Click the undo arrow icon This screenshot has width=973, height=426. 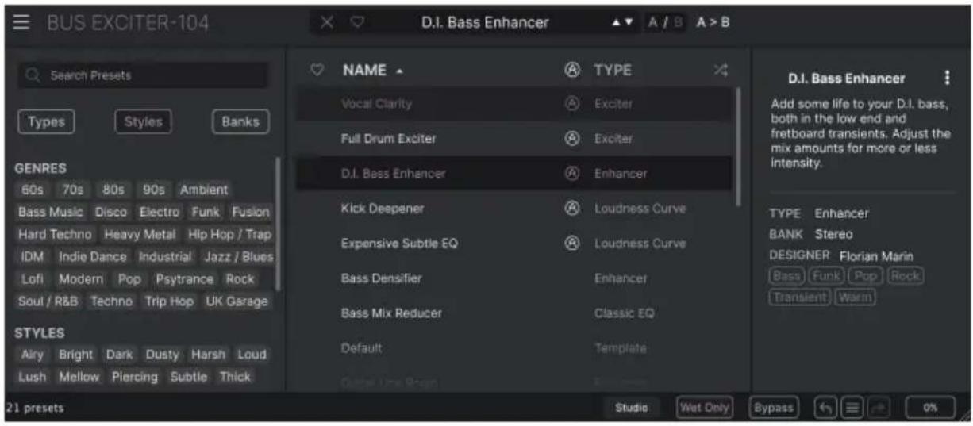[825, 408]
